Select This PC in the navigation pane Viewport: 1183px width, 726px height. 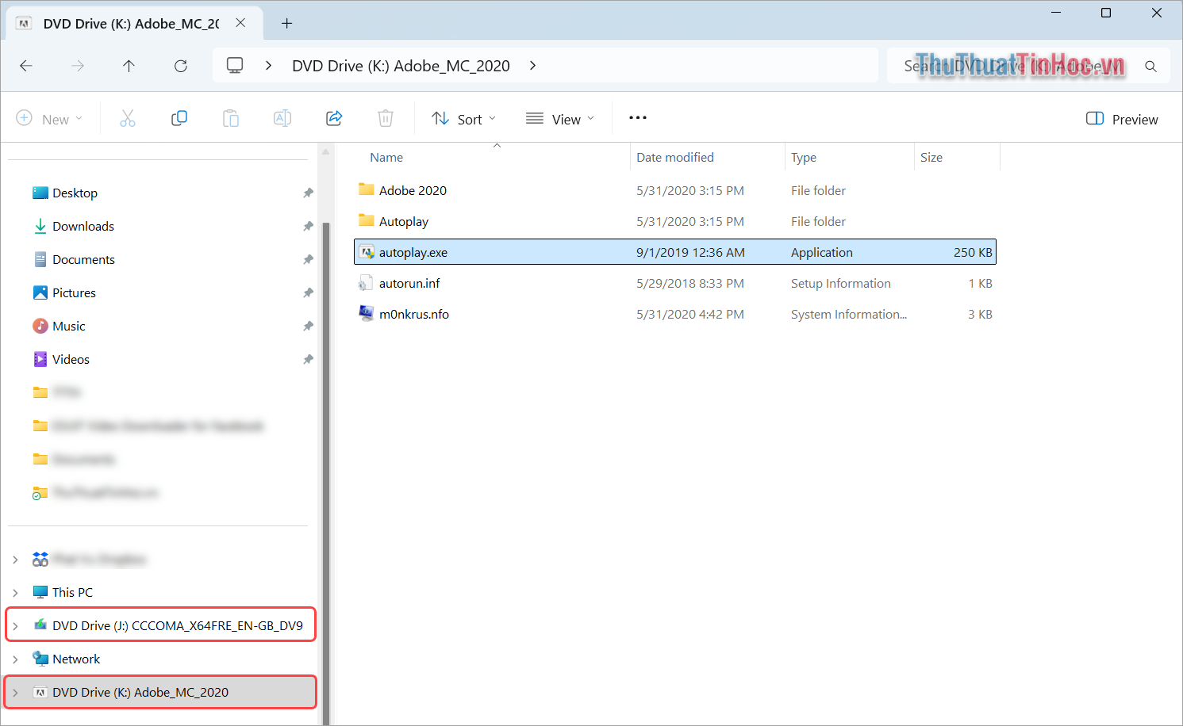(72, 592)
